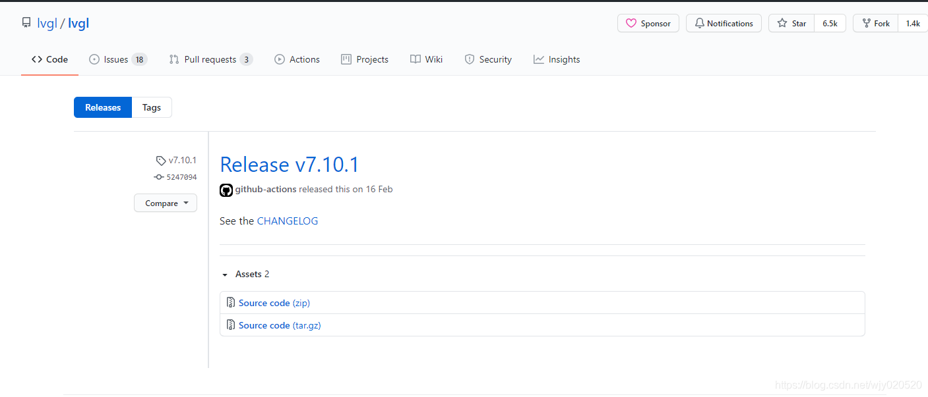This screenshot has height=397, width=928.
Task: Click the Pull requests count badge 3
Action: pyautogui.click(x=246, y=59)
